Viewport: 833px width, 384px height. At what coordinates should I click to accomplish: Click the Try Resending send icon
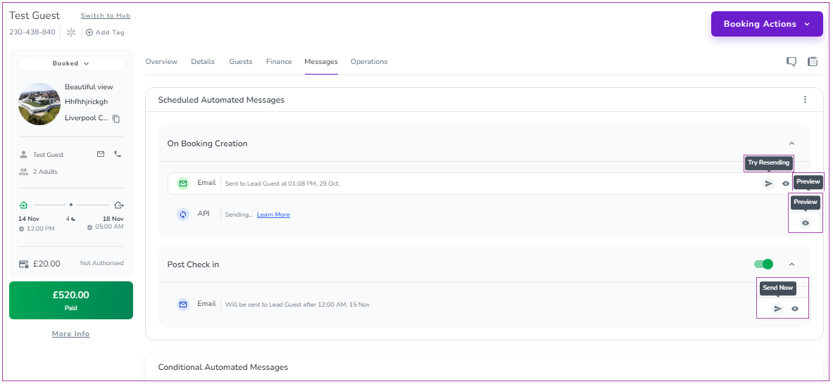coord(768,184)
